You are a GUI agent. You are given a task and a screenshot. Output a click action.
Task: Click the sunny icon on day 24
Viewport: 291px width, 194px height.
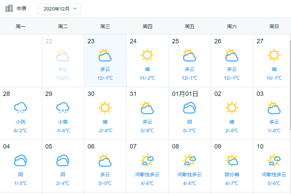pos(147,55)
